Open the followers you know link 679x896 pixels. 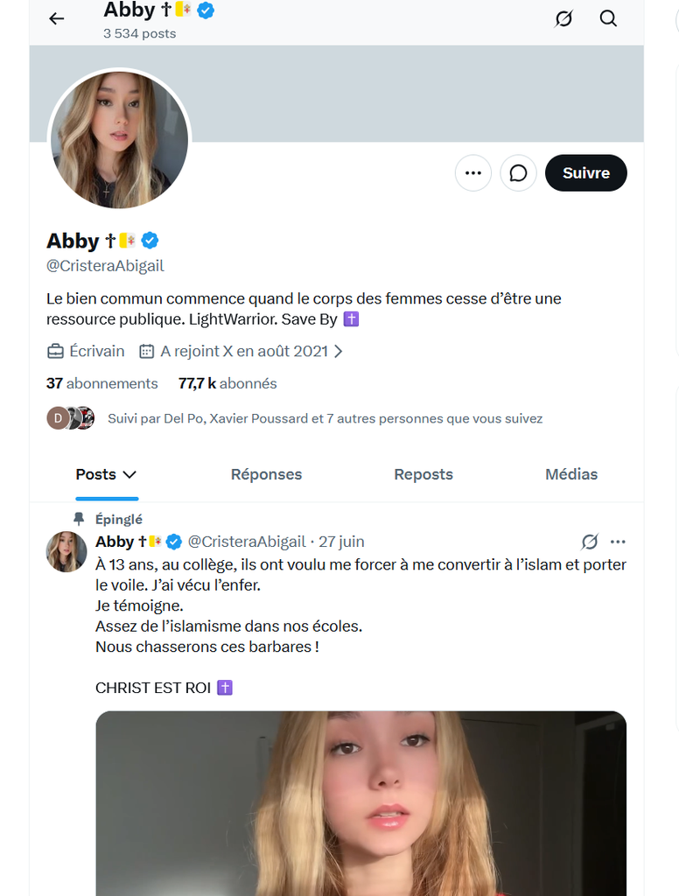tap(325, 419)
